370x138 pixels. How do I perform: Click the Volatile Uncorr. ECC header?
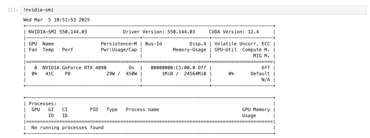242,44
